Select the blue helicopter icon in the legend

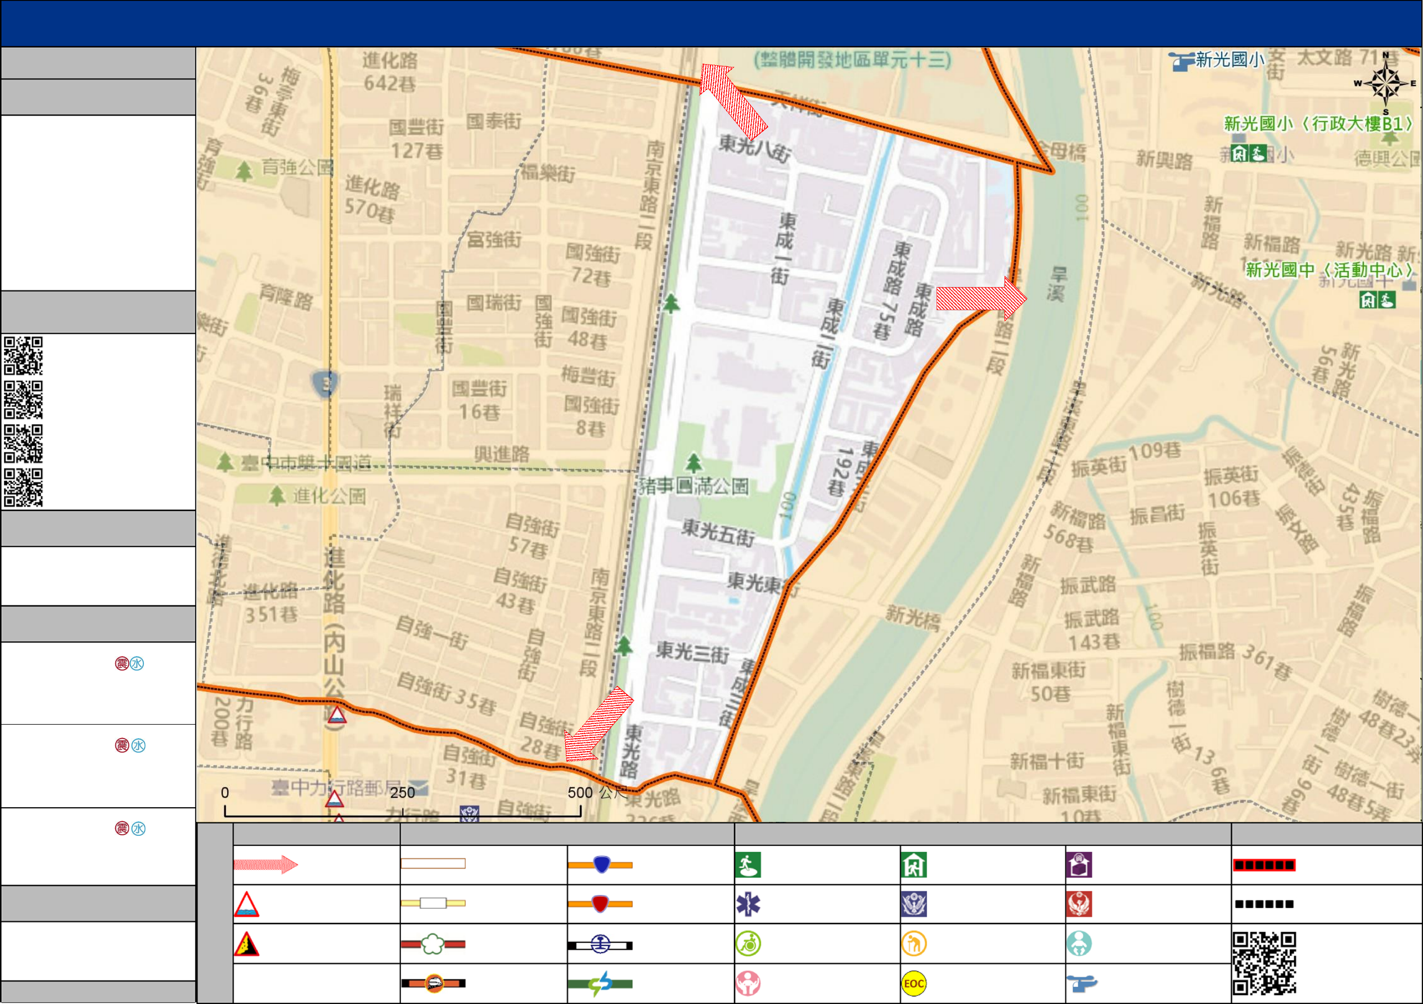tap(1081, 983)
